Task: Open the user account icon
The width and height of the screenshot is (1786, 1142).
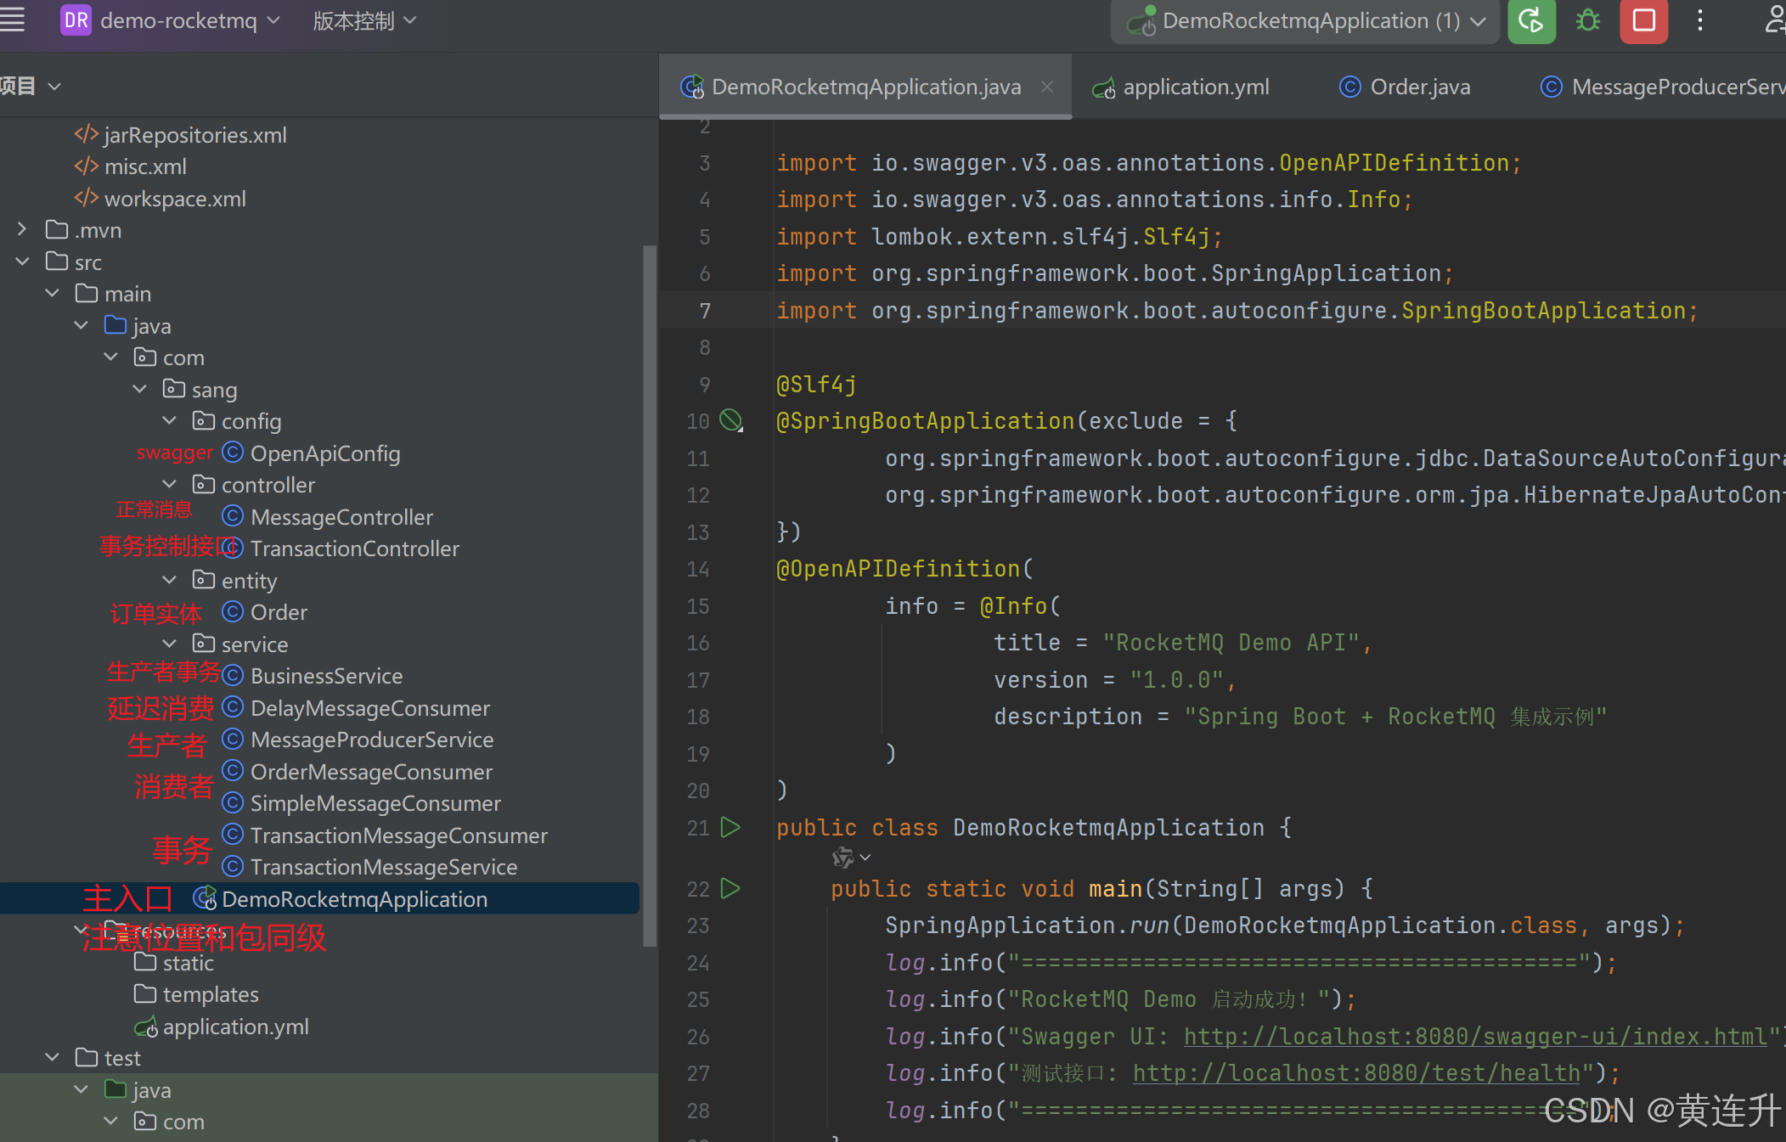Action: pyautogui.click(x=1774, y=20)
